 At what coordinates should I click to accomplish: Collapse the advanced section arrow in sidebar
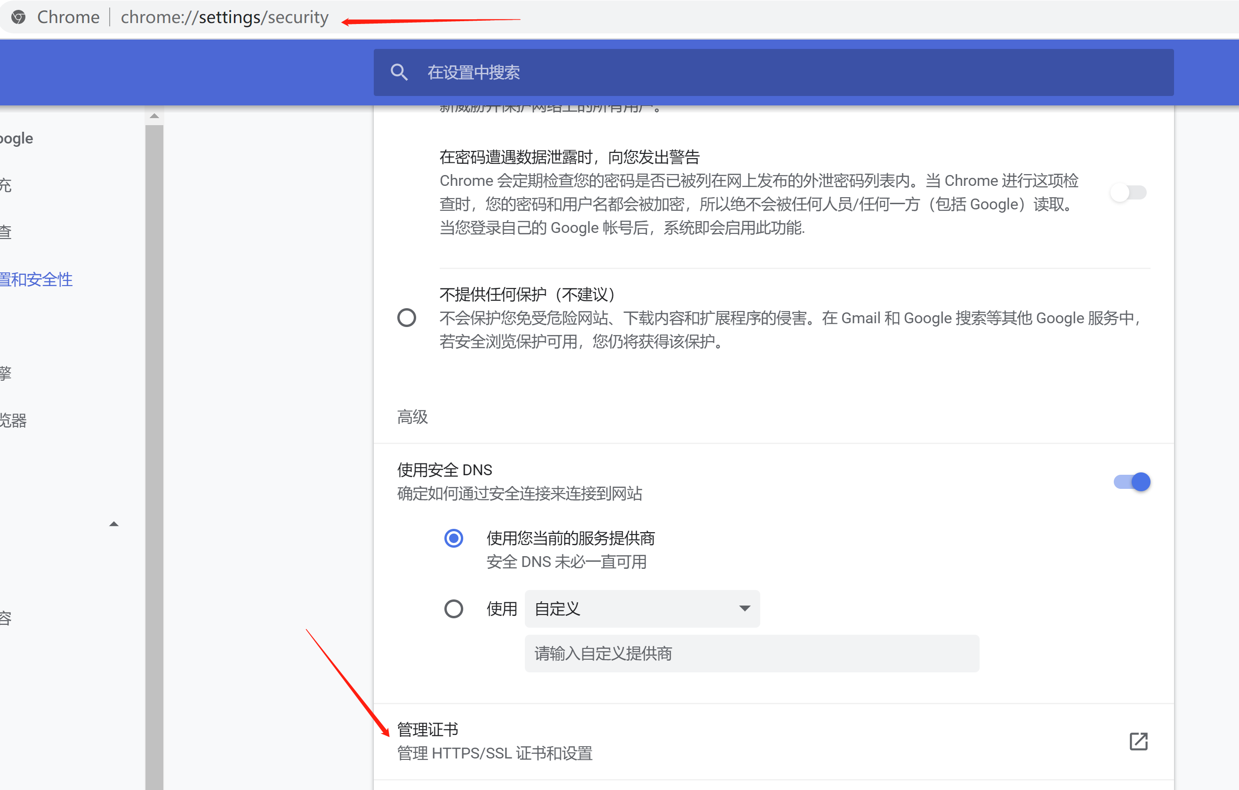click(x=114, y=524)
